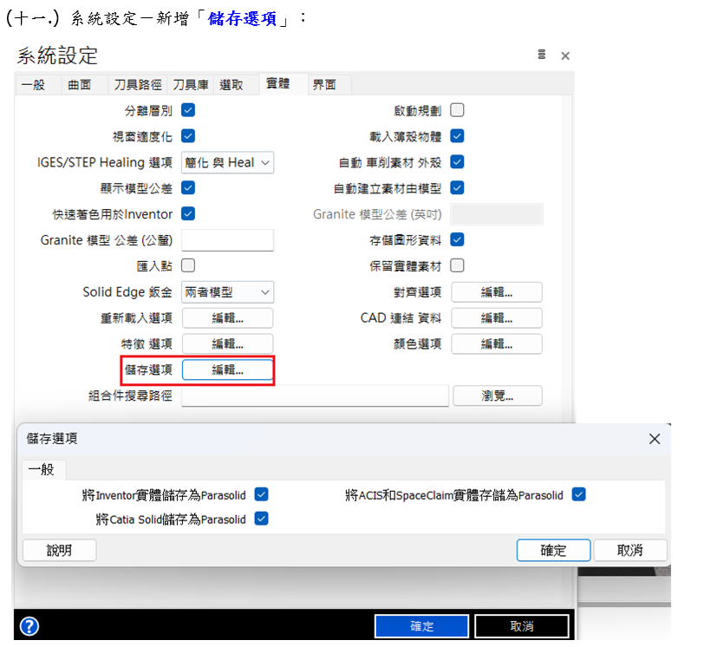704x647 pixels.
Task: Click the 說明 help button
Action: (59, 551)
